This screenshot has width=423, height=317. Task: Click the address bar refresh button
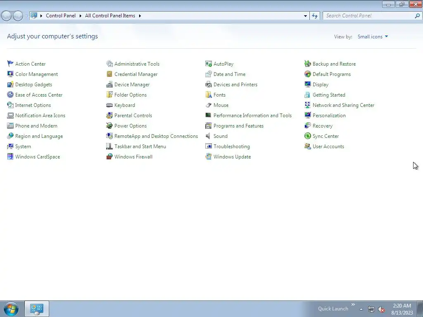click(x=314, y=16)
